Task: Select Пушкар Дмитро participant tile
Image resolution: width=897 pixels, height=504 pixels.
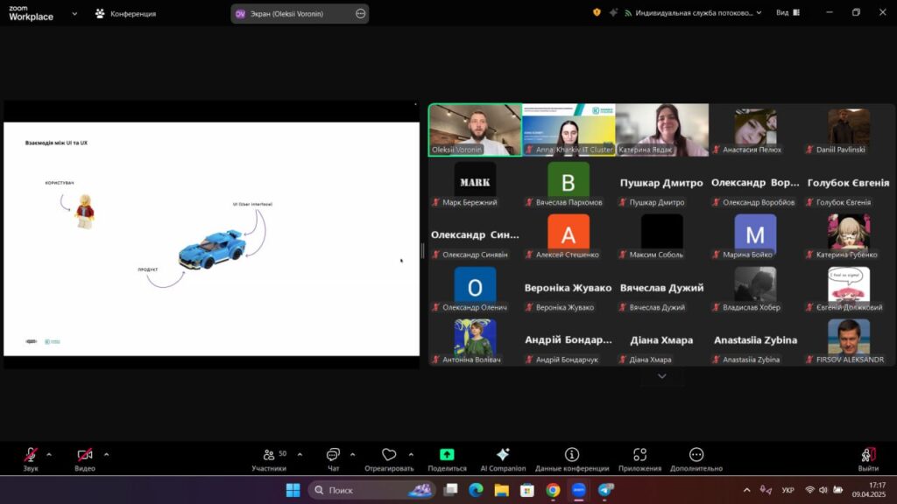Action: pyautogui.click(x=662, y=183)
